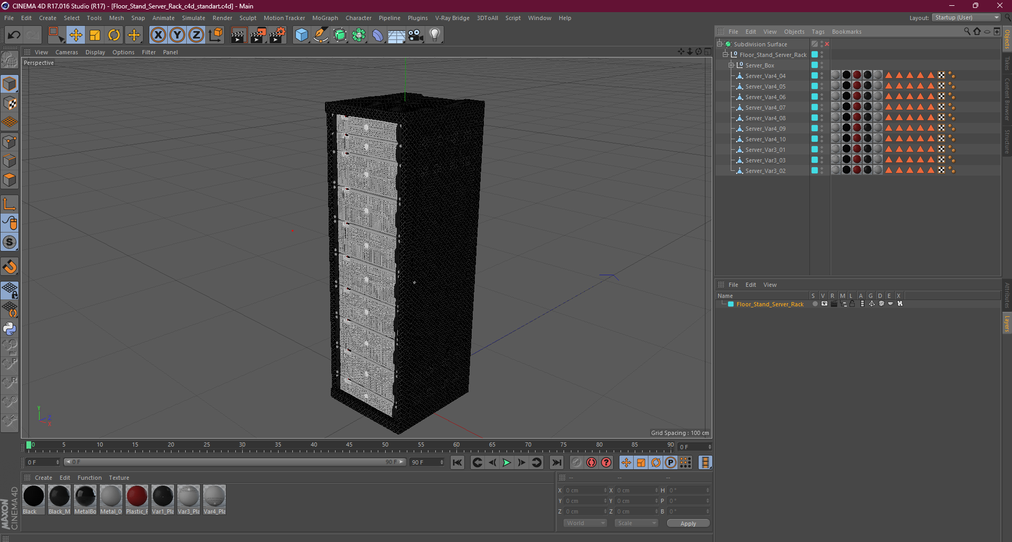Select the Server_Var4_04 object
This screenshot has width=1012, height=542.
click(765, 76)
